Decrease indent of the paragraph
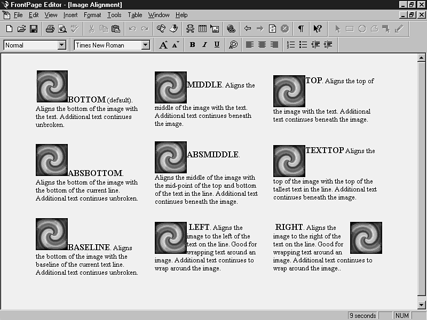The height and width of the screenshot is (320, 427). (x=315, y=45)
